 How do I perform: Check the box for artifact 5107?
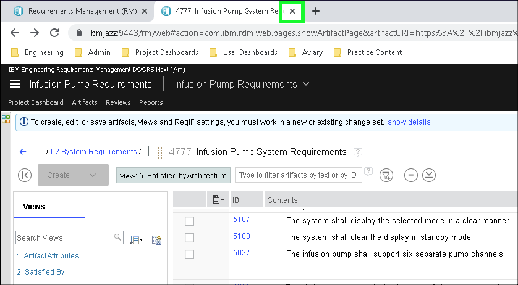[190, 221]
